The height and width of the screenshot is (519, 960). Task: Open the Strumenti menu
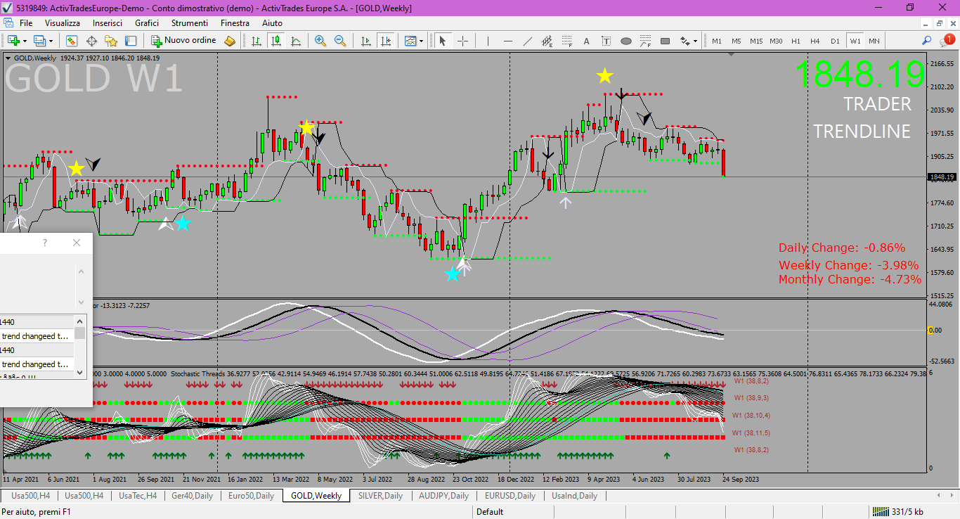pos(190,23)
